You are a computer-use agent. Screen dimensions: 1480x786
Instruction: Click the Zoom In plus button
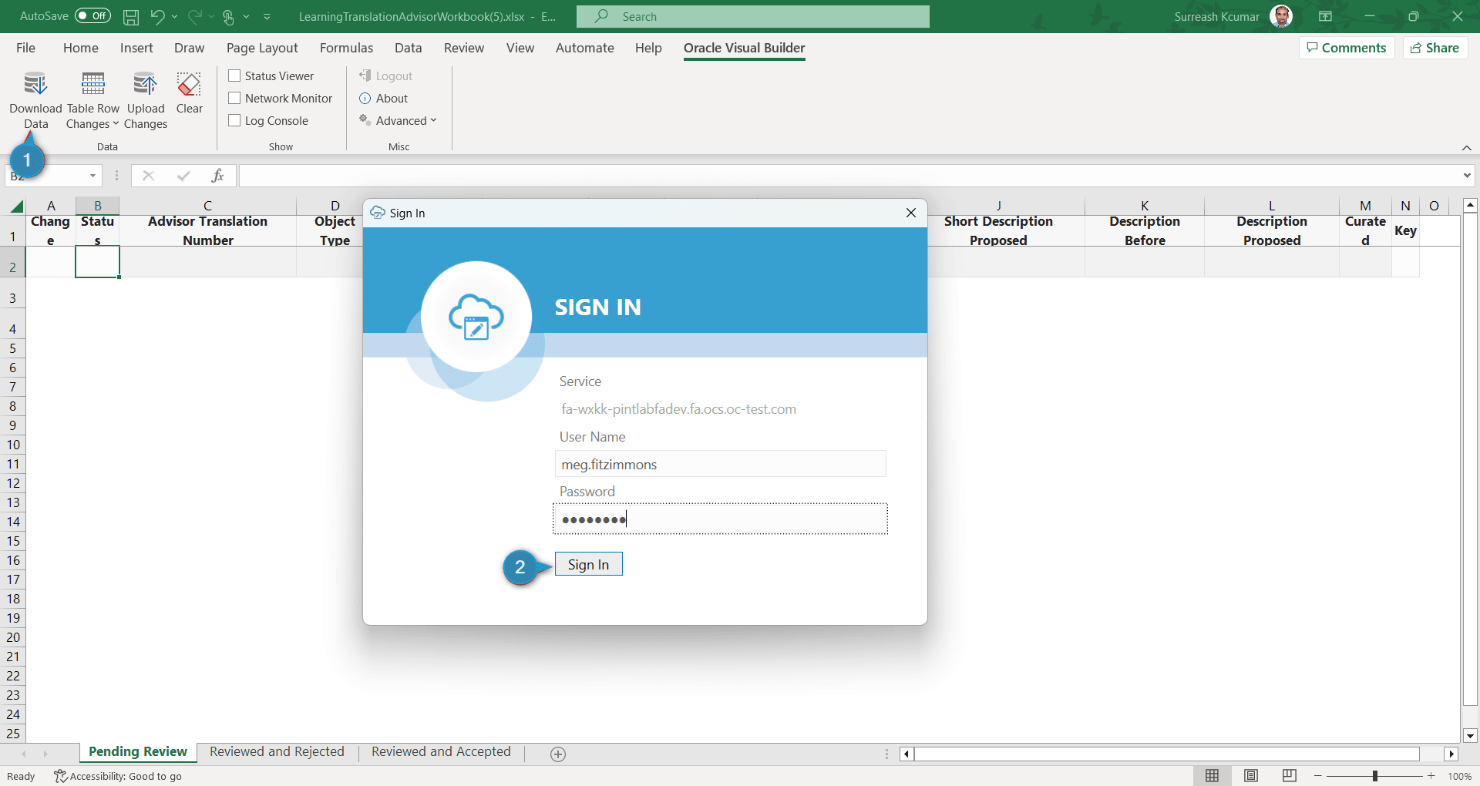[x=1431, y=776]
